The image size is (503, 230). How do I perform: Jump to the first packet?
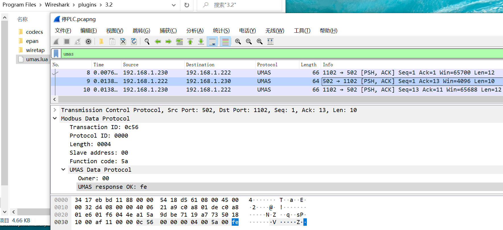pos(190,42)
